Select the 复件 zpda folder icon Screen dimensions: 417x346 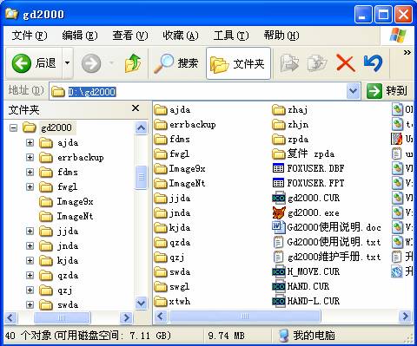pyautogui.click(x=279, y=153)
